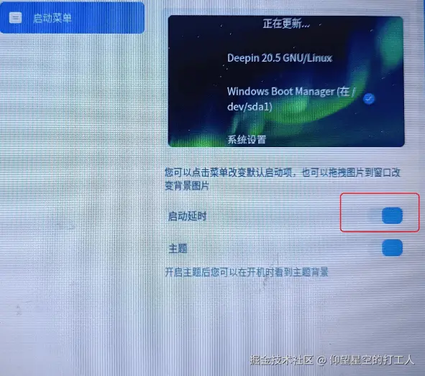Click the 变背景图片 hint line
Viewport: 425px width, 376px height.
click(x=187, y=186)
